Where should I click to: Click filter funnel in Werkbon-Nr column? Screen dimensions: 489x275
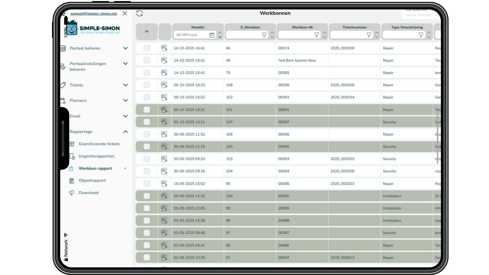pyautogui.click(x=317, y=35)
